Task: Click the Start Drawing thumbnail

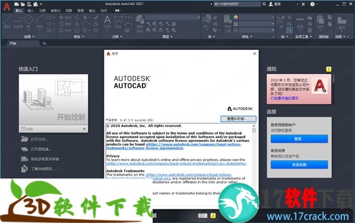Action: click(53, 100)
